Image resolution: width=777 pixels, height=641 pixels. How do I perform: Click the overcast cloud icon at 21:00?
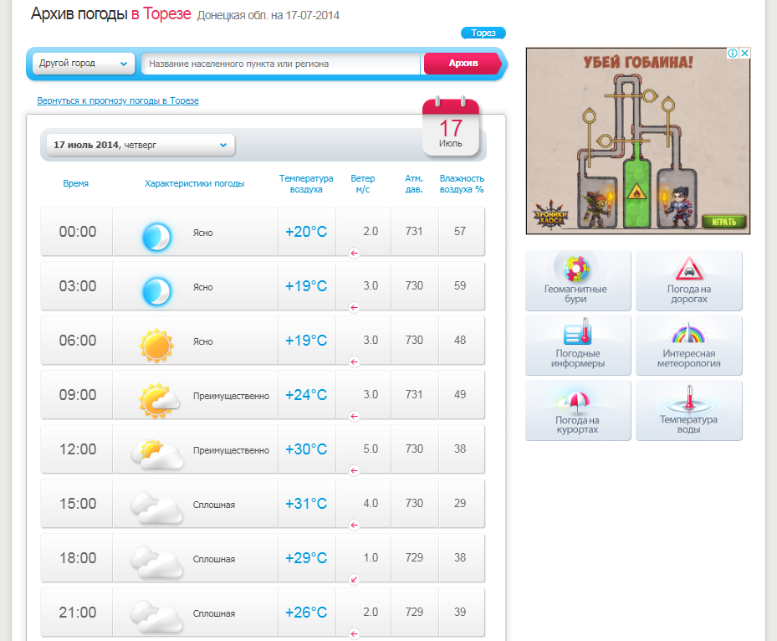coord(157,617)
